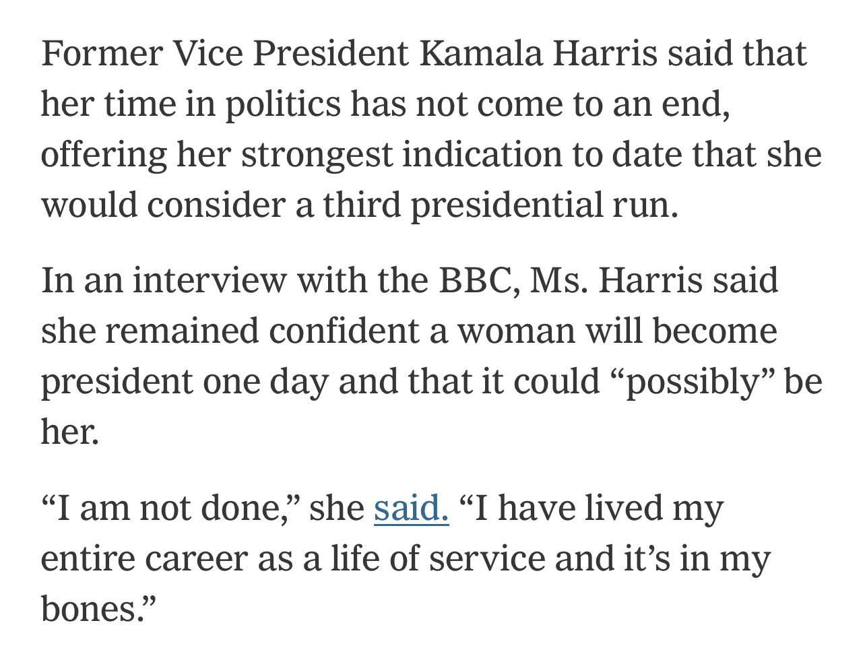Click the final word "bones"
865x656 pixels.
(x=88, y=609)
